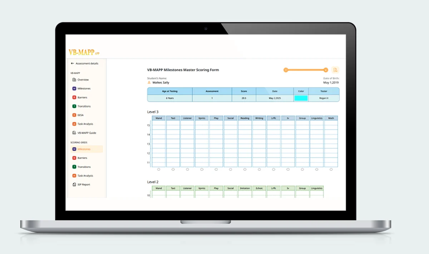Click Task Analysis icon under Scoring Grids
The height and width of the screenshot is (254, 429).
click(x=74, y=176)
